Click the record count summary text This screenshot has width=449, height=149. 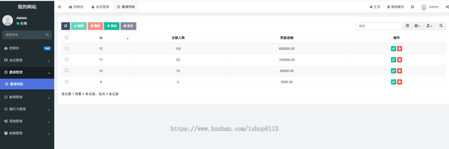[90, 94]
